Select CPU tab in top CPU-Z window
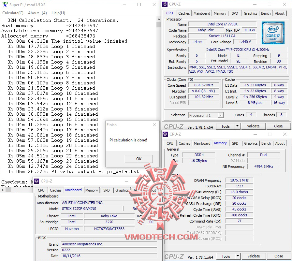The height and width of the screenshot is (261, 292). coord(169,13)
